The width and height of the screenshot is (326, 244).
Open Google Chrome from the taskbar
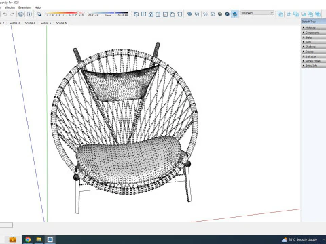(28, 239)
